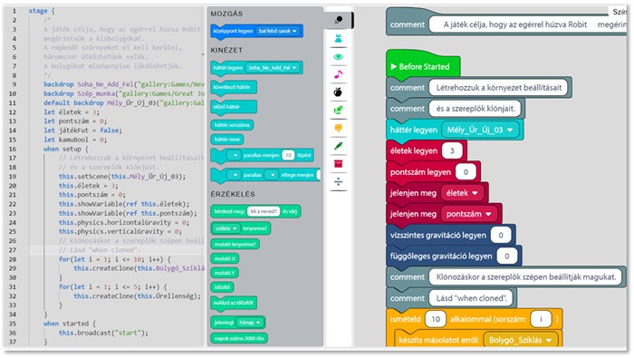Screen dimensions: 634x358
Task: Open the Motion category (ball icon)
Action: click(339, 20)
